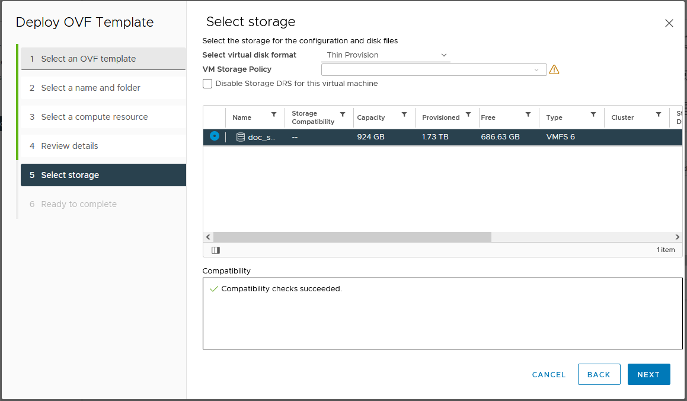Click the Next button

point(648,374)
